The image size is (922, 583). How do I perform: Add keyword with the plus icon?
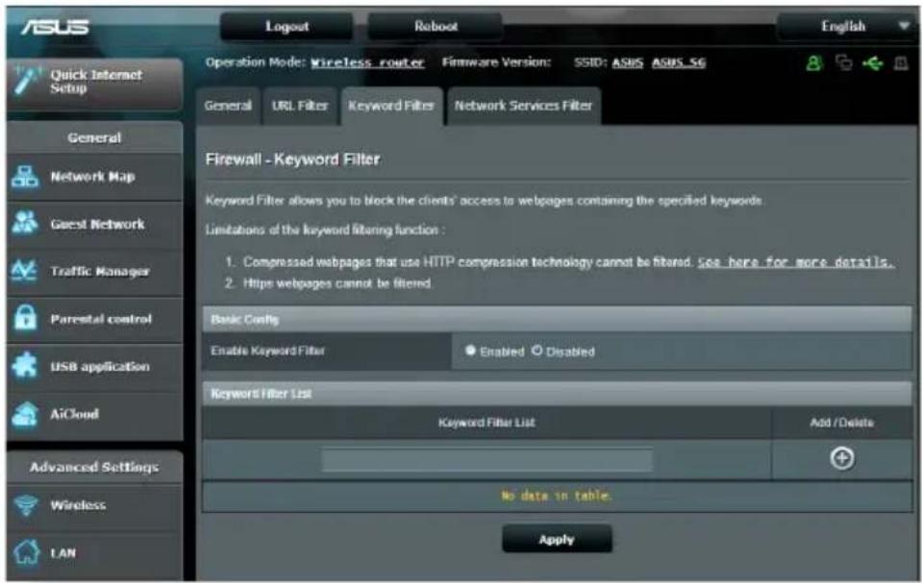pyautogui.click(x=842, y=458)
